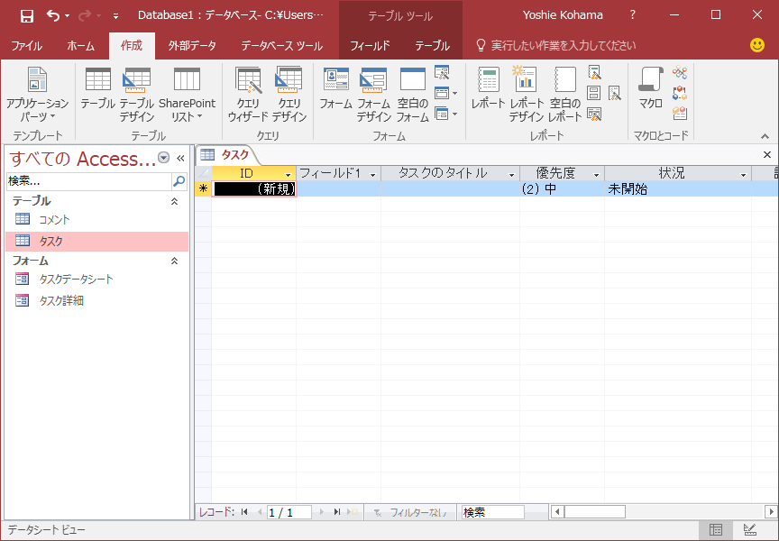Open the ファイル tab
This screenshot has height=541, width=779.
[x=26, y=46]
